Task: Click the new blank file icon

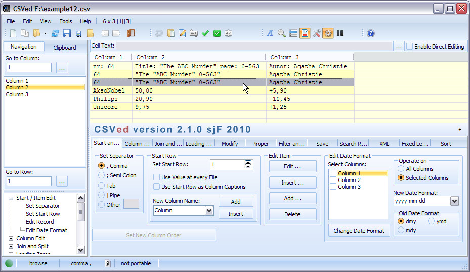Action: (x=13, y=33)
